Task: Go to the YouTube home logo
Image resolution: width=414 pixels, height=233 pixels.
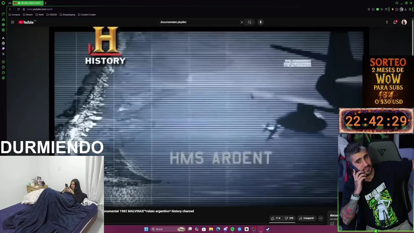Action: pyautogui.click(x=26, y=22)
